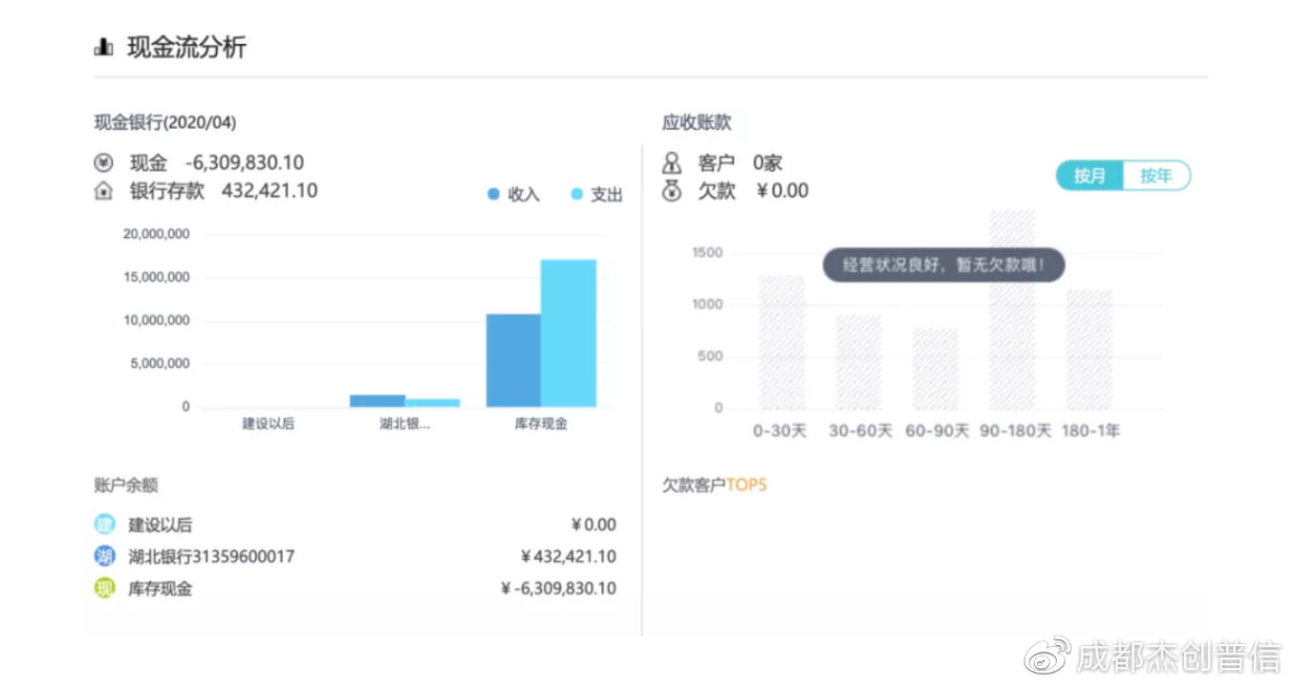Click the 经营状况良好 notice tooltip
The height and width of the screenshot is (688, 1293).
tap(943, 265)
